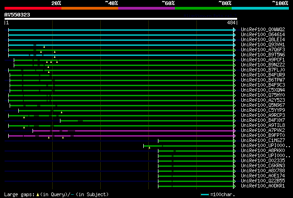Viewport: 293px width, 198px height.
Task: Open the UniRef100_A8X788 entry
Action: pos(263,171)
